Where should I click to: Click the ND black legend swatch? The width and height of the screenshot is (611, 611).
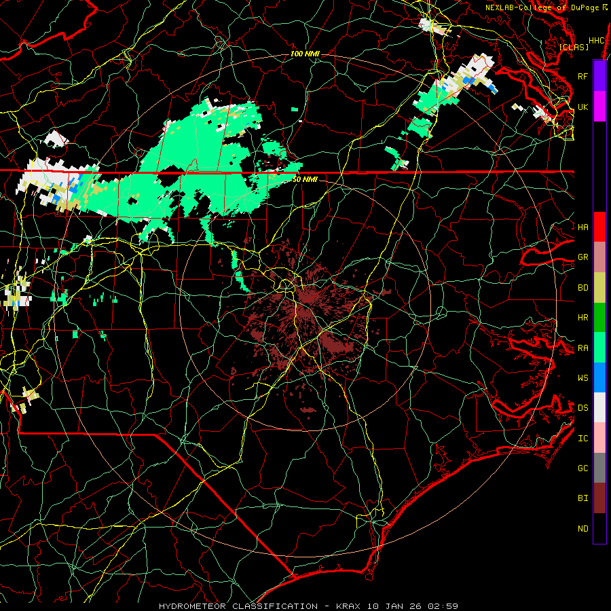599,528
